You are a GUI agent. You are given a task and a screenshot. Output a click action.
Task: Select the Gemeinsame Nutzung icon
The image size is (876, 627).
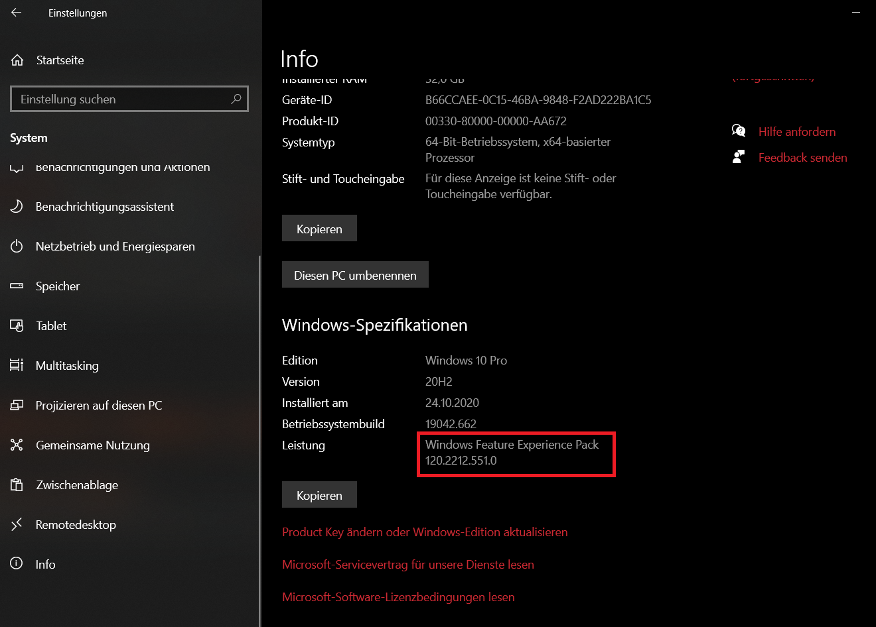pyautogui.click(x=17, y=445)
